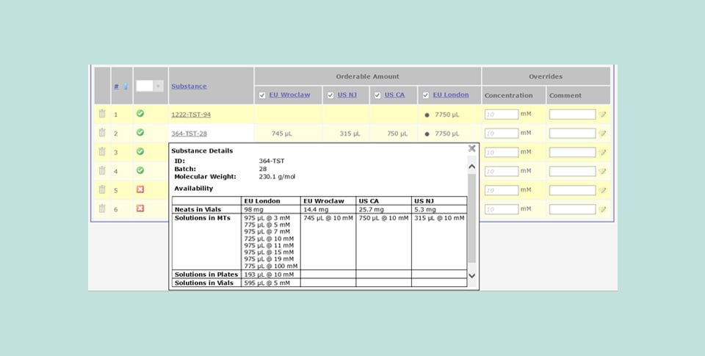Delete row 1 with the trash icon

coord(102,114)
